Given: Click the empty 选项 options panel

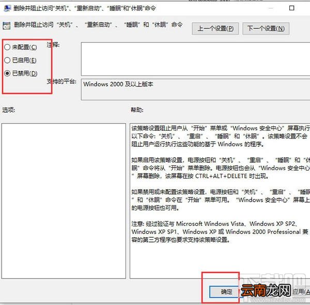Looking at the screenshot, I should point(64,201).
